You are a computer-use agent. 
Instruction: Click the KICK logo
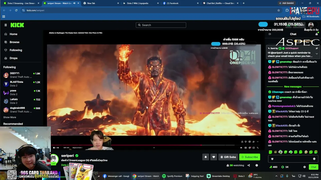[17, 25]
